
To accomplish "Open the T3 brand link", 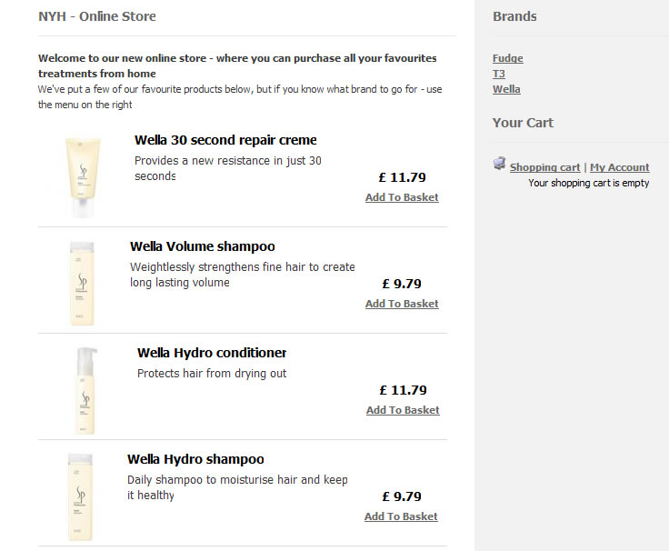I will tap(499, 74).
